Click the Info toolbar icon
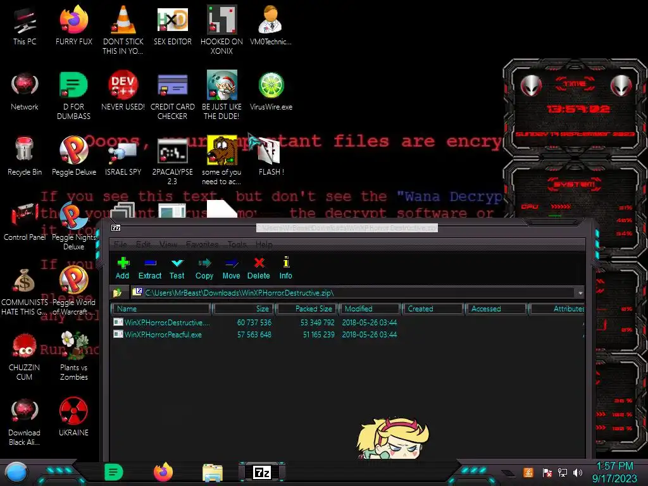The image size is (648, 486). click(285, 268)
